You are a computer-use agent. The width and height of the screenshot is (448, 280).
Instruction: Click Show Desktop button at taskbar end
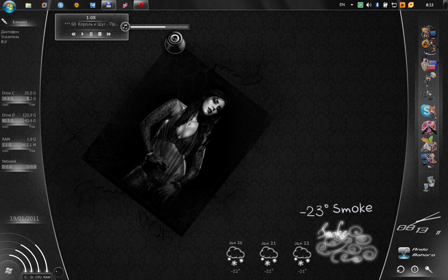(446, 5)
